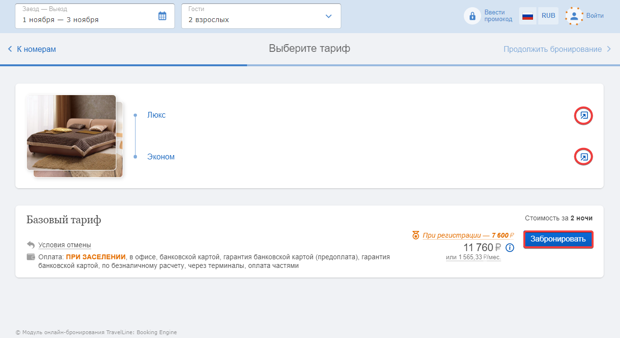The image size is (620, 338).
Task: Open Эконом details popup icon
Action: coord(583,157)
